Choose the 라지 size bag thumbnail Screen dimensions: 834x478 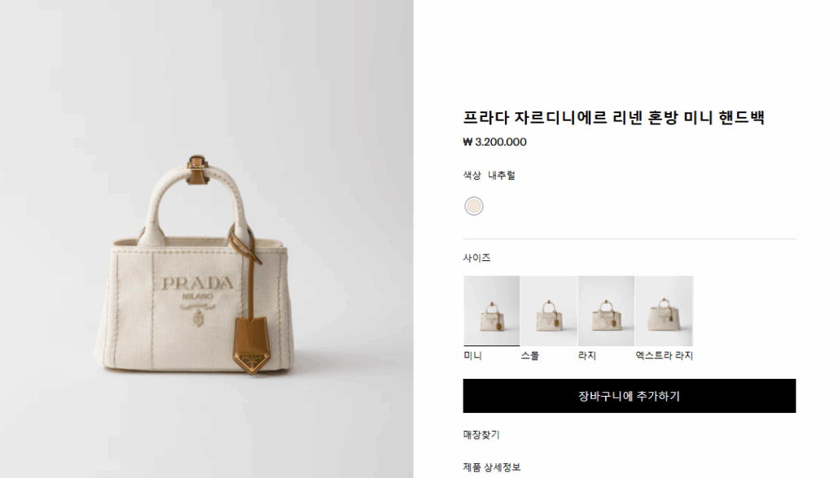pos(606,311)
